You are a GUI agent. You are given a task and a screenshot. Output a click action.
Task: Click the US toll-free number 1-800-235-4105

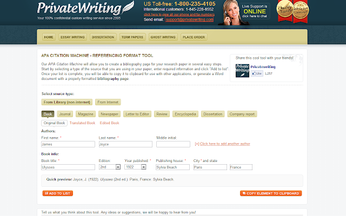coord(195,4)
